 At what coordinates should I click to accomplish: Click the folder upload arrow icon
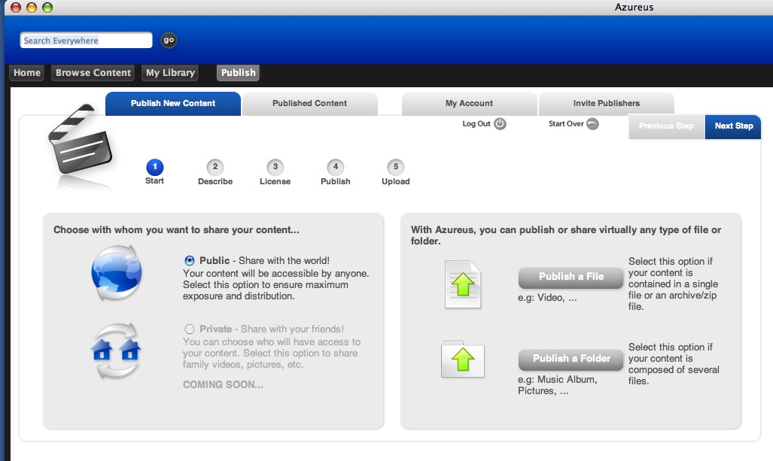[x=462, y=359]
